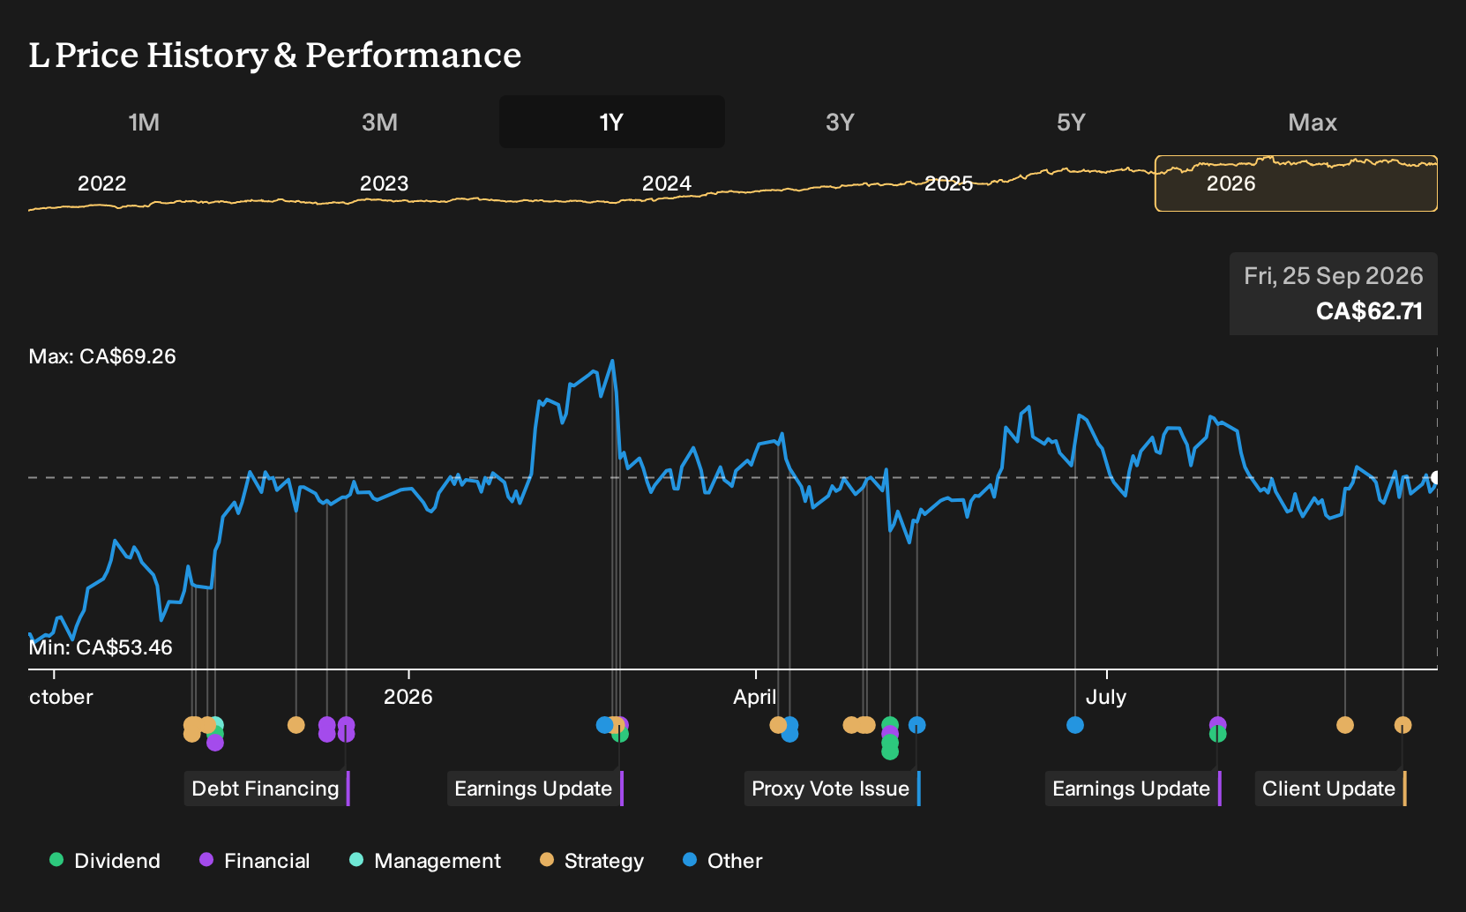Open the Client Update event label
This screenshot has width=1466, height=912.
point(1331,789)
